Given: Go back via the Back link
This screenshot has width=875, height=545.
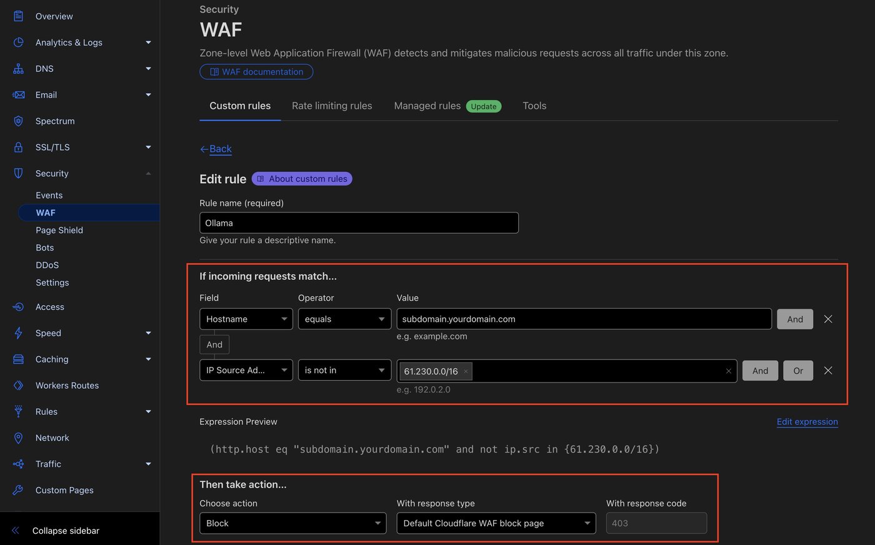Looking at the screenshot, I should [x=221, y=149].
